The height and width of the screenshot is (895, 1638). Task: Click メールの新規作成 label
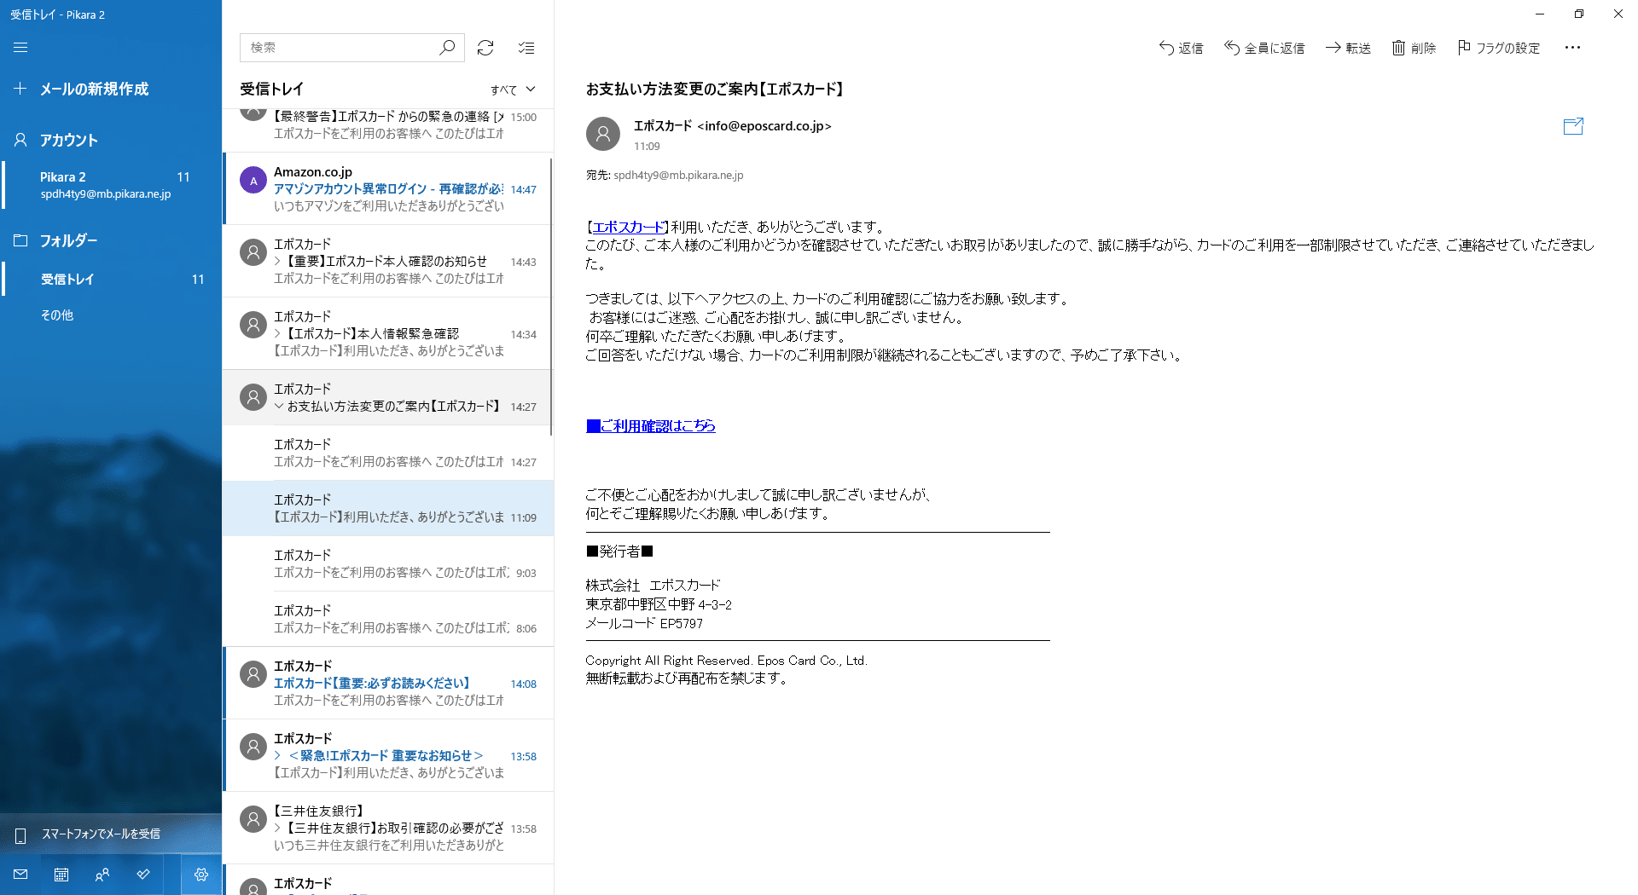point(95,89)
